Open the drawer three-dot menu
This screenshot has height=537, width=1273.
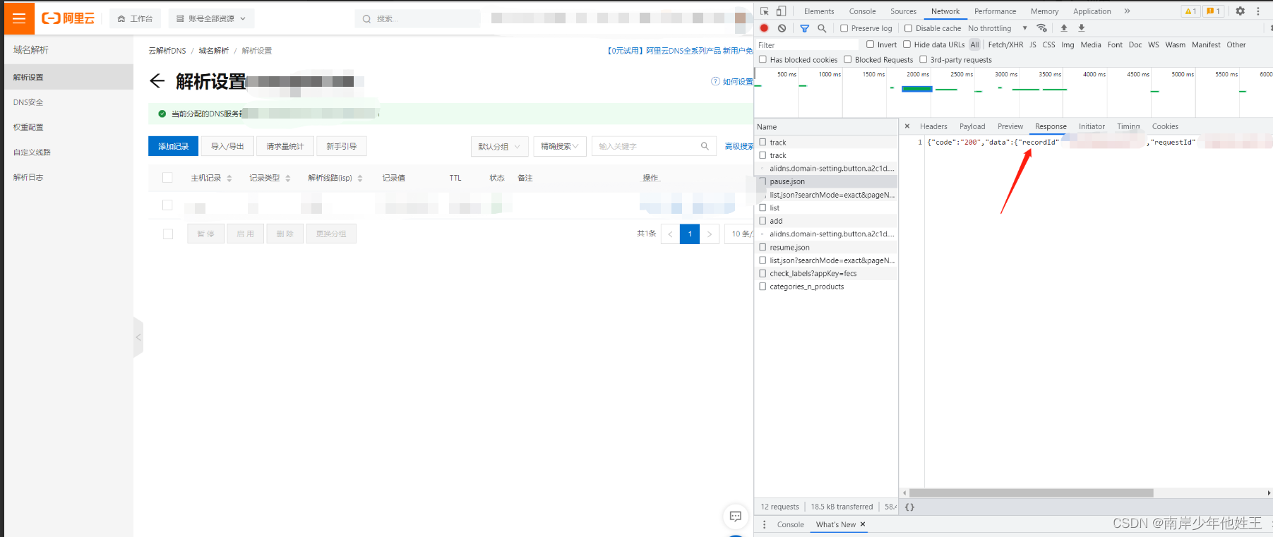point(764,524)
